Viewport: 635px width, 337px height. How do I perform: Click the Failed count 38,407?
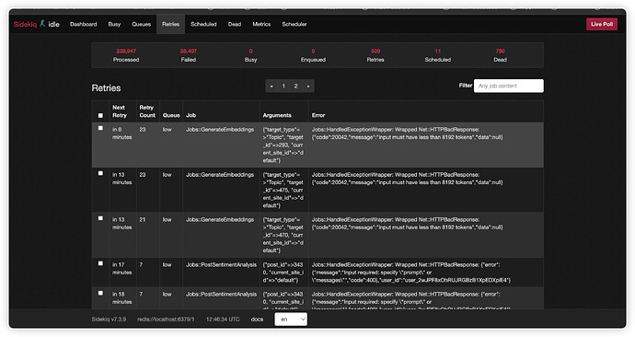pos(189,52)
